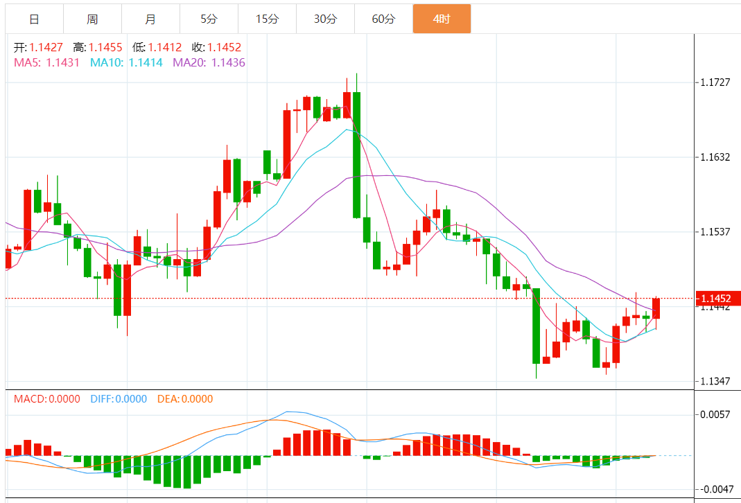Choose the 30分 timeframe tab
Screen dimensions: 741x503
[x=325, y=19]
